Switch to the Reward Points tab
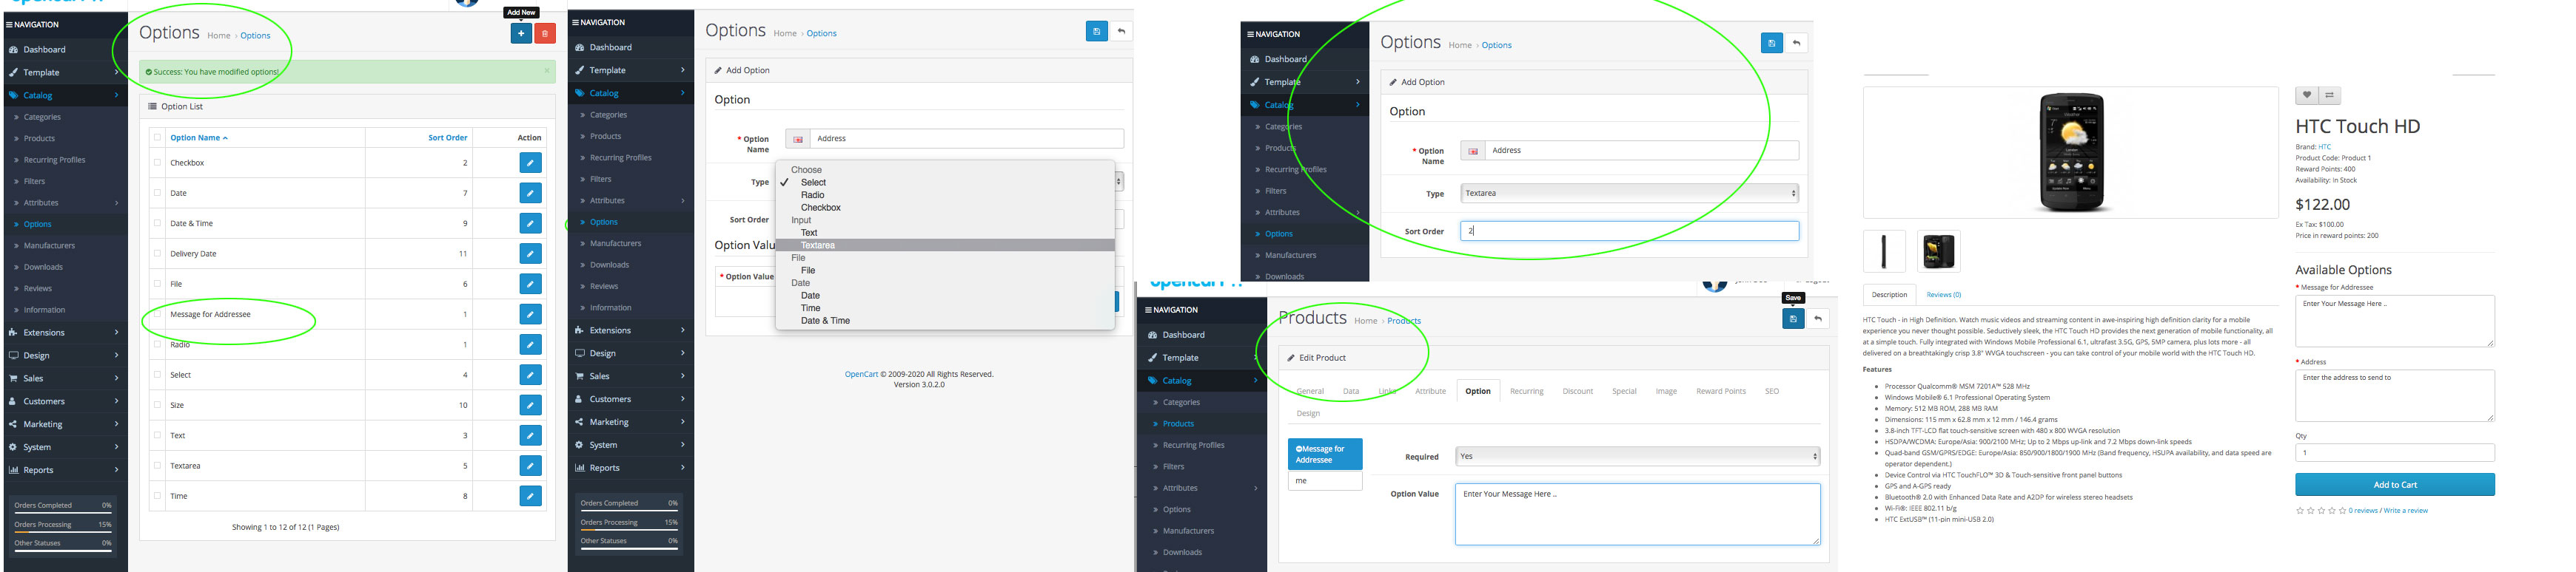The image size is (2576, 572). coord(1720,392)
